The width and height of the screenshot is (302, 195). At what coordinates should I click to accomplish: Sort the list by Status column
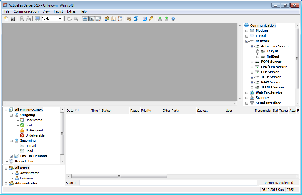(115, 111)
